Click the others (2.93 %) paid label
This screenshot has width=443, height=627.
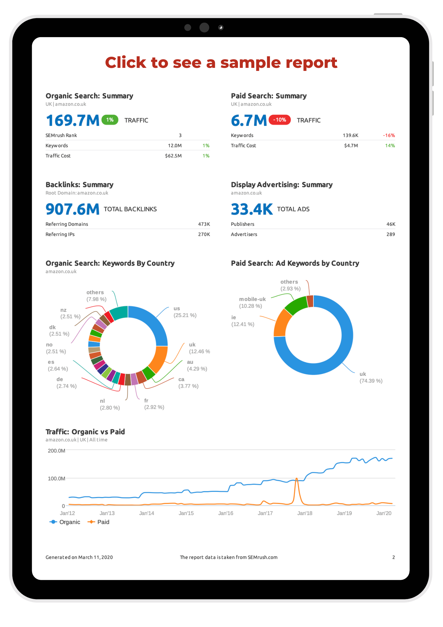[x=290, y=285]
